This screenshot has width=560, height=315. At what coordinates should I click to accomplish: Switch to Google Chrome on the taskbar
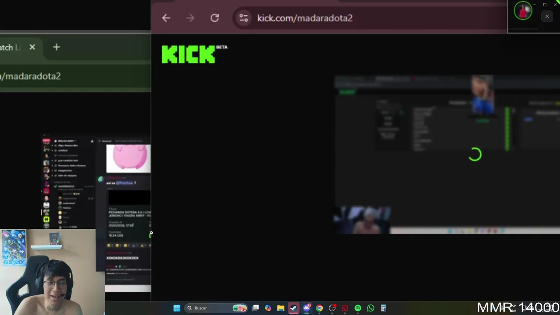coord(319,308)
